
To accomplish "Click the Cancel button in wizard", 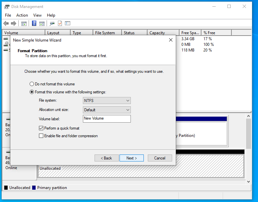I will (x=160, y=158).
